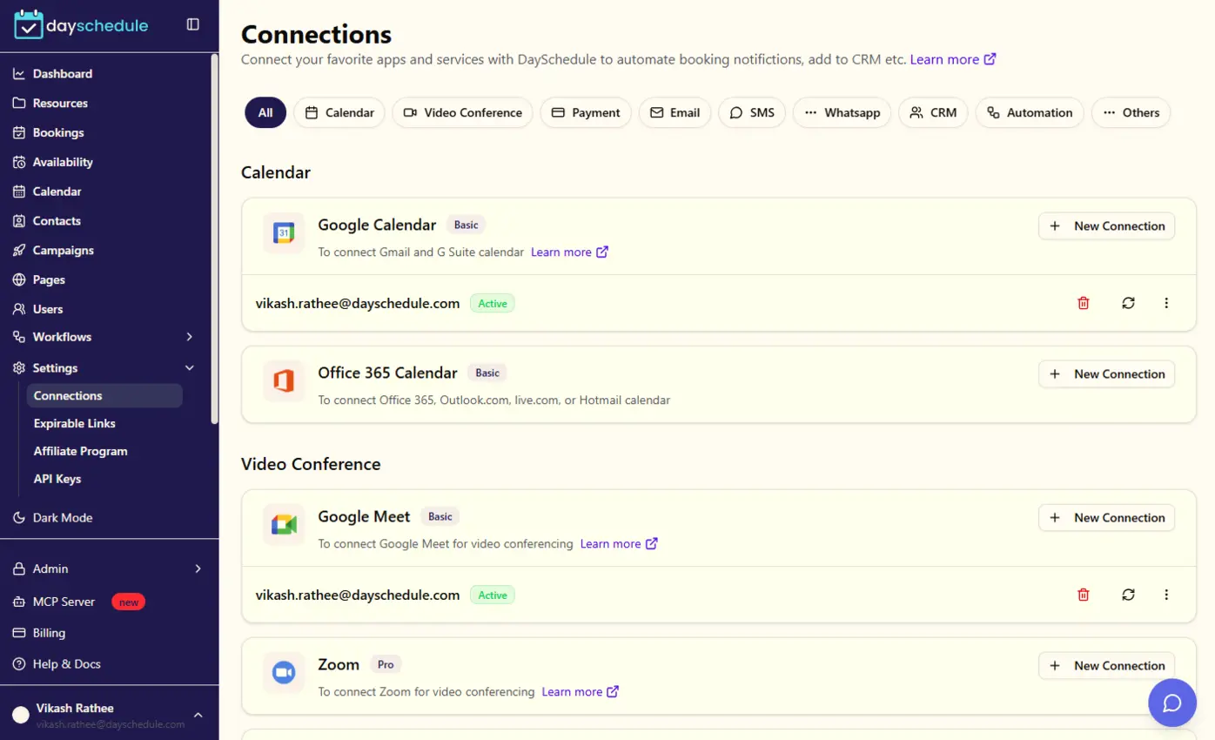1215x740 pixels.
Task: Add New Connection for Google Calendar
Action: click(1106, 225)
